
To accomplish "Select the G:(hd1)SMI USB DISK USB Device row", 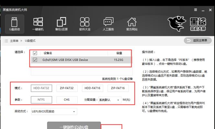I will coord(81,60).
